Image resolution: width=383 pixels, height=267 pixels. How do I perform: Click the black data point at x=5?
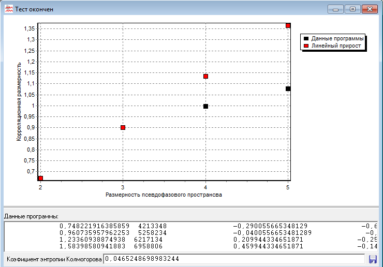point(288,89)
